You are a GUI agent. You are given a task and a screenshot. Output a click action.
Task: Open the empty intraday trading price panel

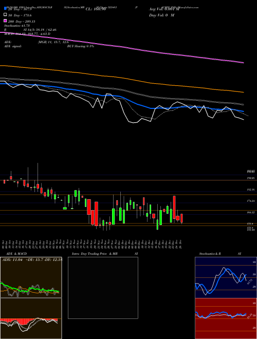click(103, 288)
